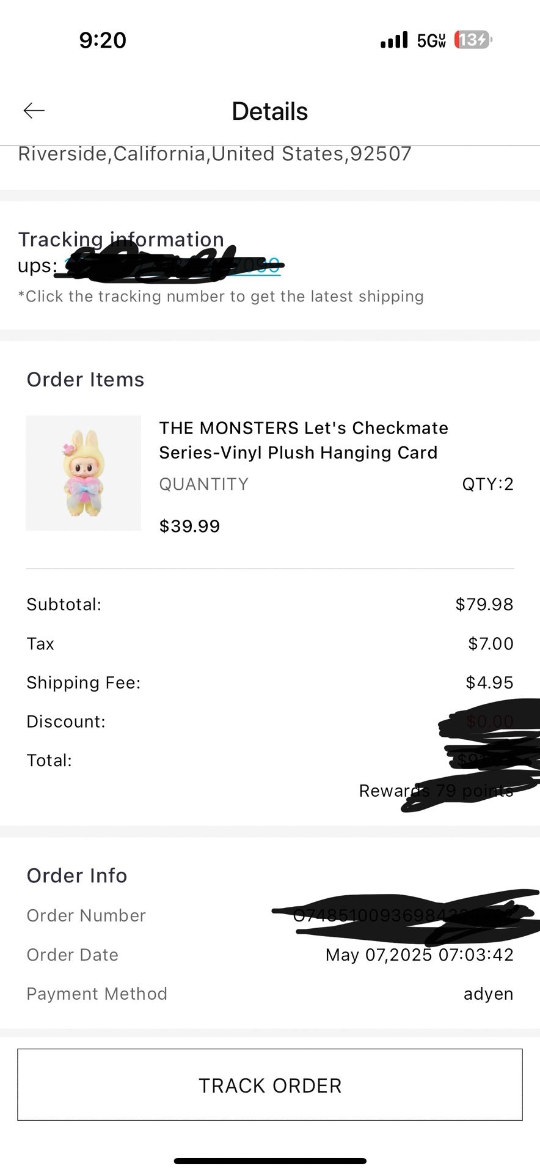Tap the cellular signal bars icon
Screen dimensions: 540x1174
[393, 40]
